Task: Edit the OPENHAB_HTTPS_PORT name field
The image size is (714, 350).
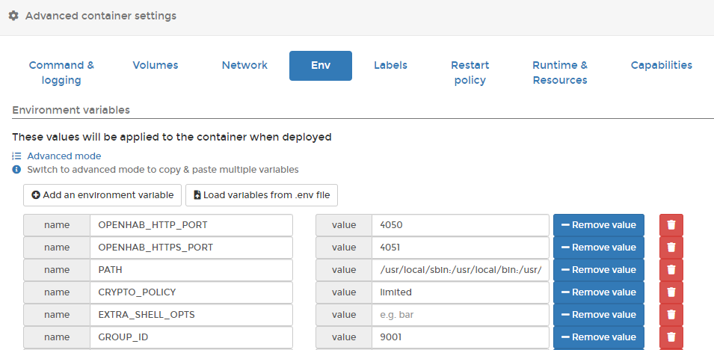Action: 191,248
